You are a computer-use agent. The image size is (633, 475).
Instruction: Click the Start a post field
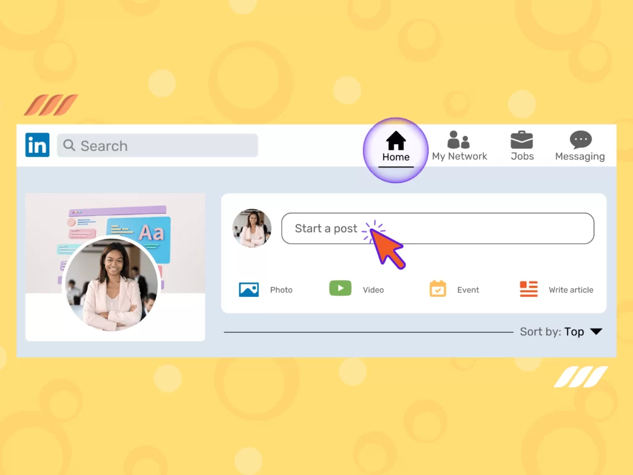click(x=438, y=228)
